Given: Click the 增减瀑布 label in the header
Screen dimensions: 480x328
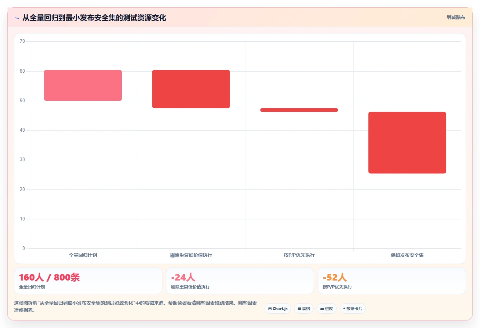Looking at the screenshot, I should 456,17.
